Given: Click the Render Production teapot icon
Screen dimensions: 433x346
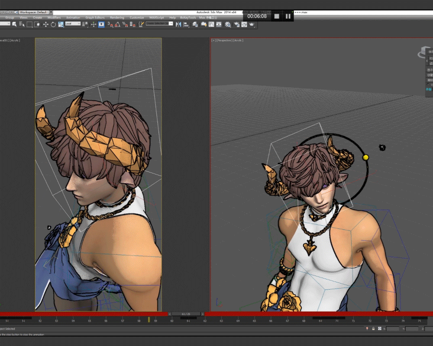Looking at the screenshot, I should pos(252,24).
